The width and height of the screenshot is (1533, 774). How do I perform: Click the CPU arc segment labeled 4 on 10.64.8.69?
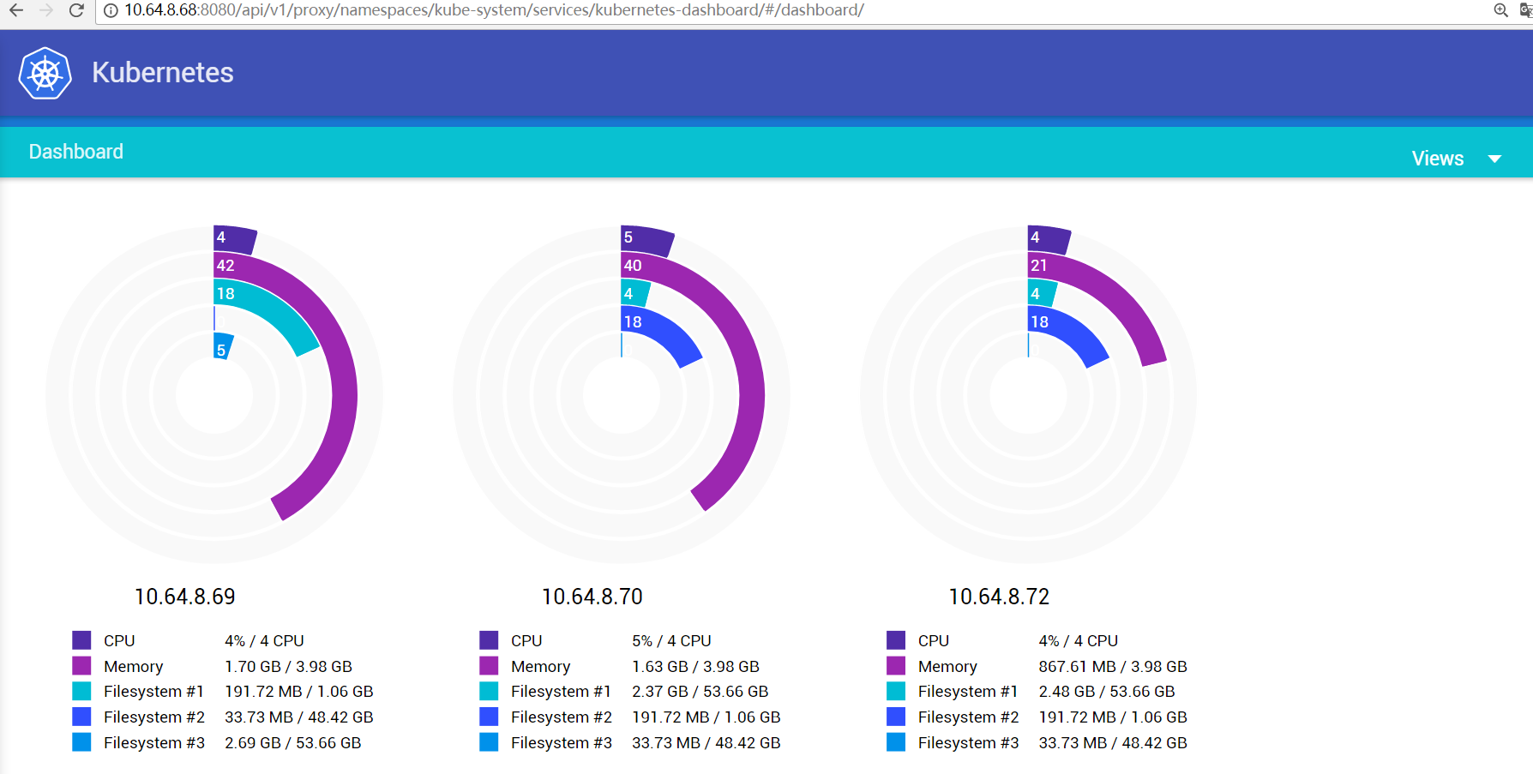[x=234, y=239]
